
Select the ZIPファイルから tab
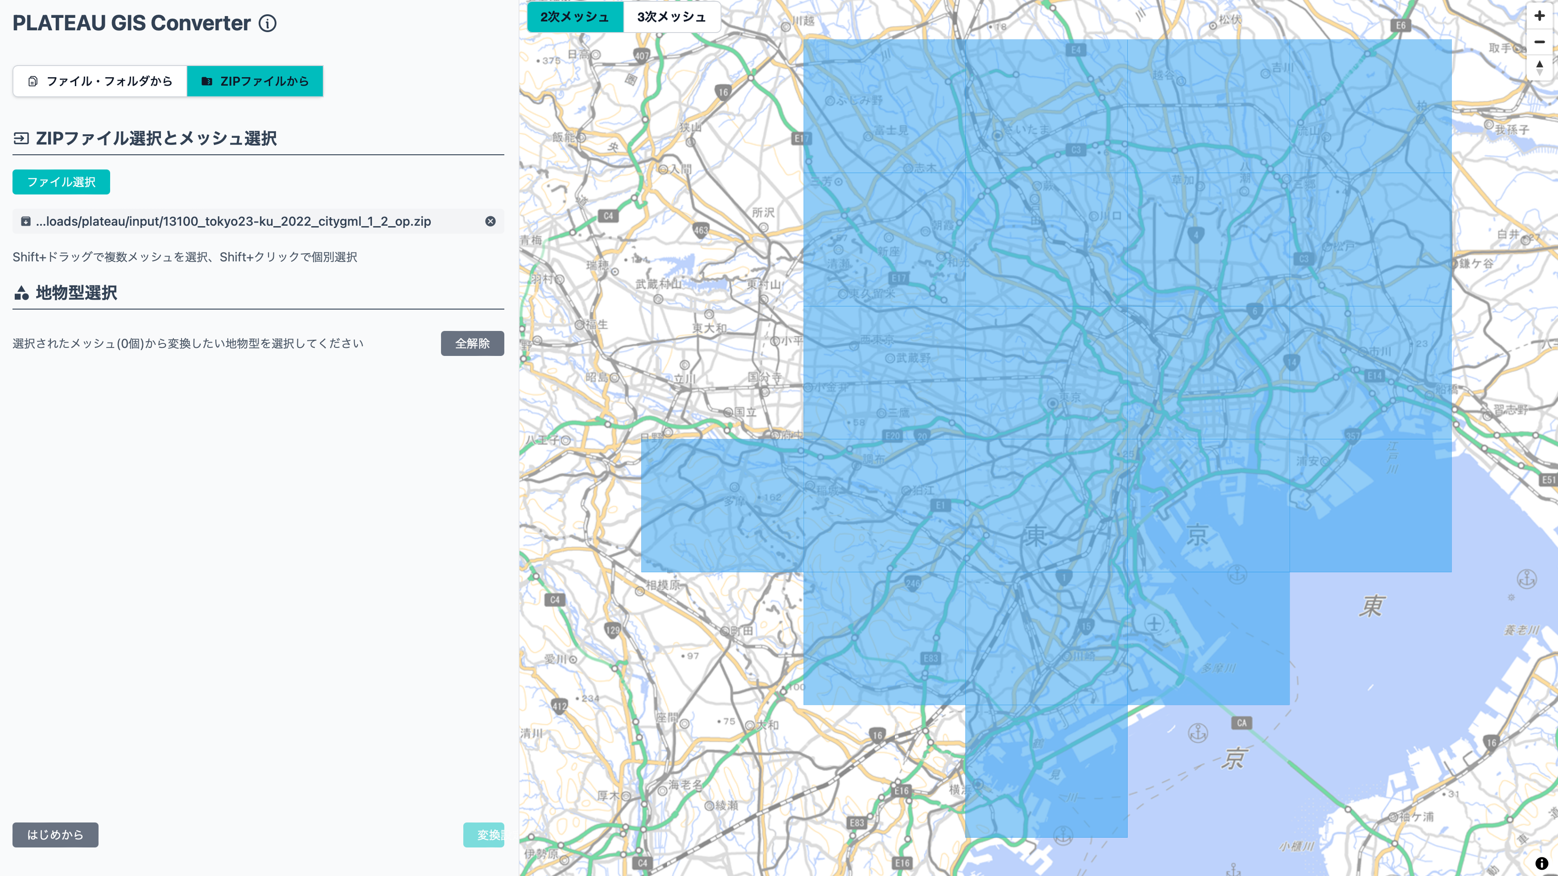255,81
